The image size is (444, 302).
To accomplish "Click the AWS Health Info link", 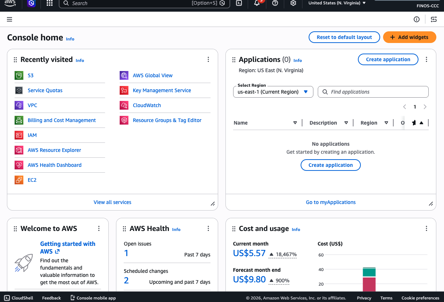I will point(176,230).
